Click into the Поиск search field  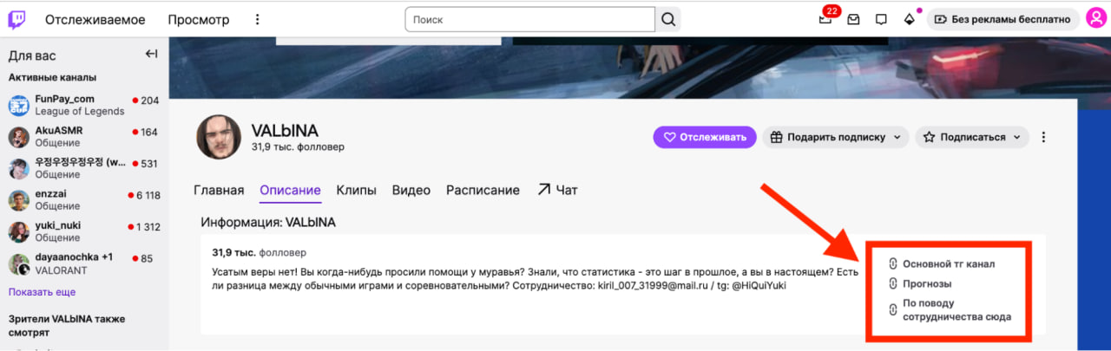530,19
